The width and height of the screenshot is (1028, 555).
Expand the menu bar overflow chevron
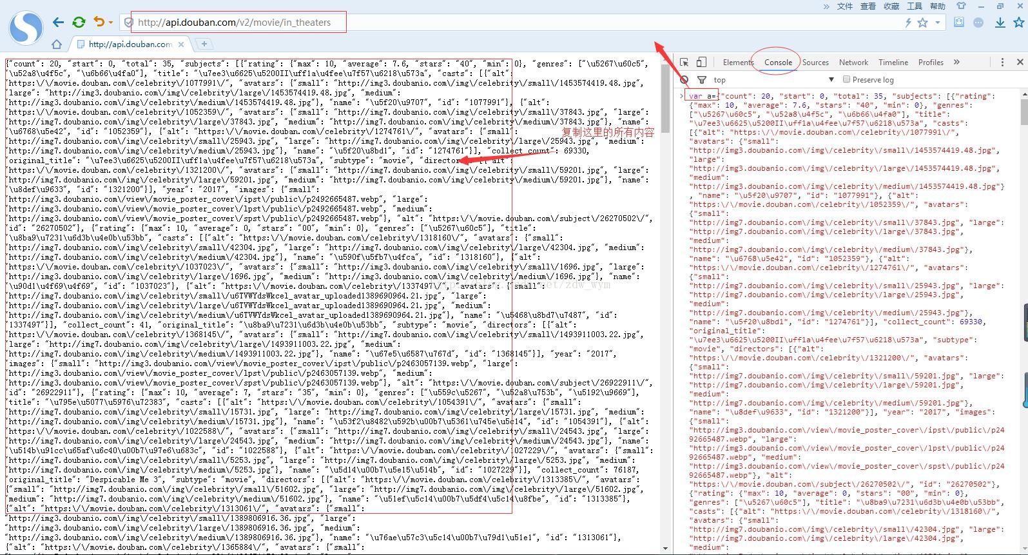[826, 6]
